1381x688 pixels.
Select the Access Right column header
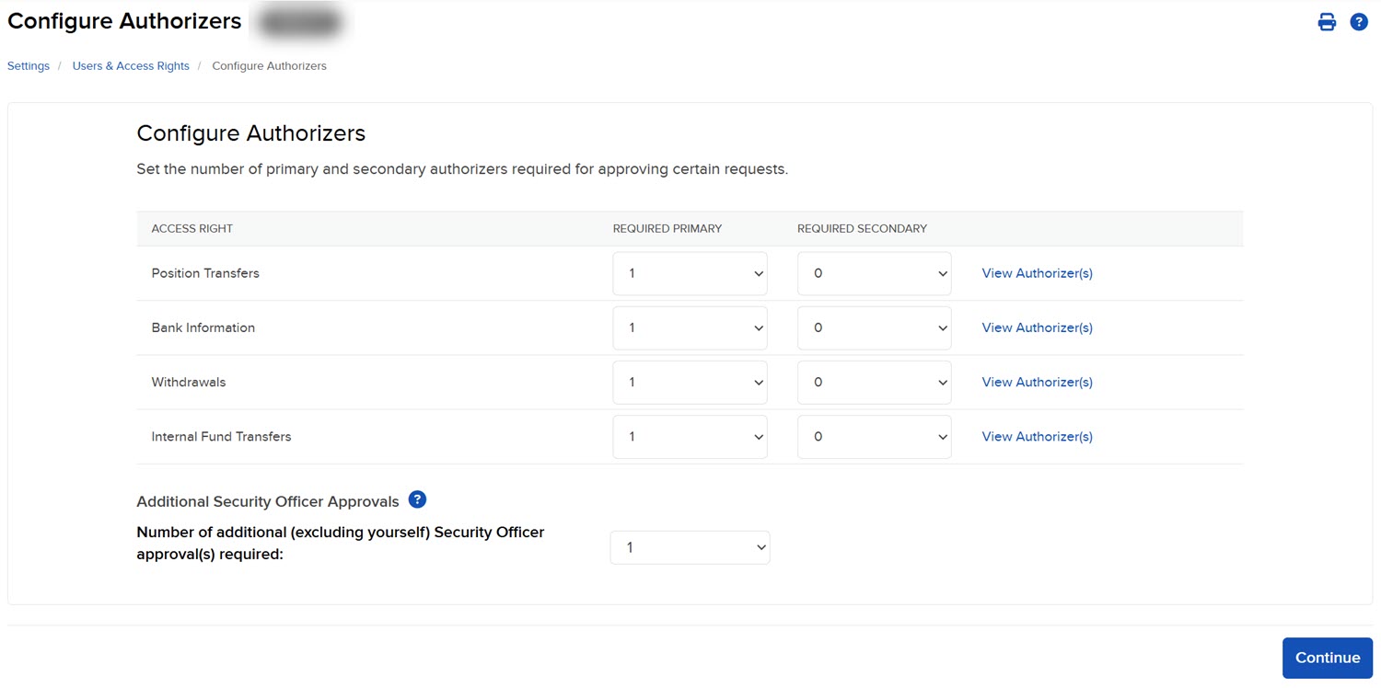[191, 228]
